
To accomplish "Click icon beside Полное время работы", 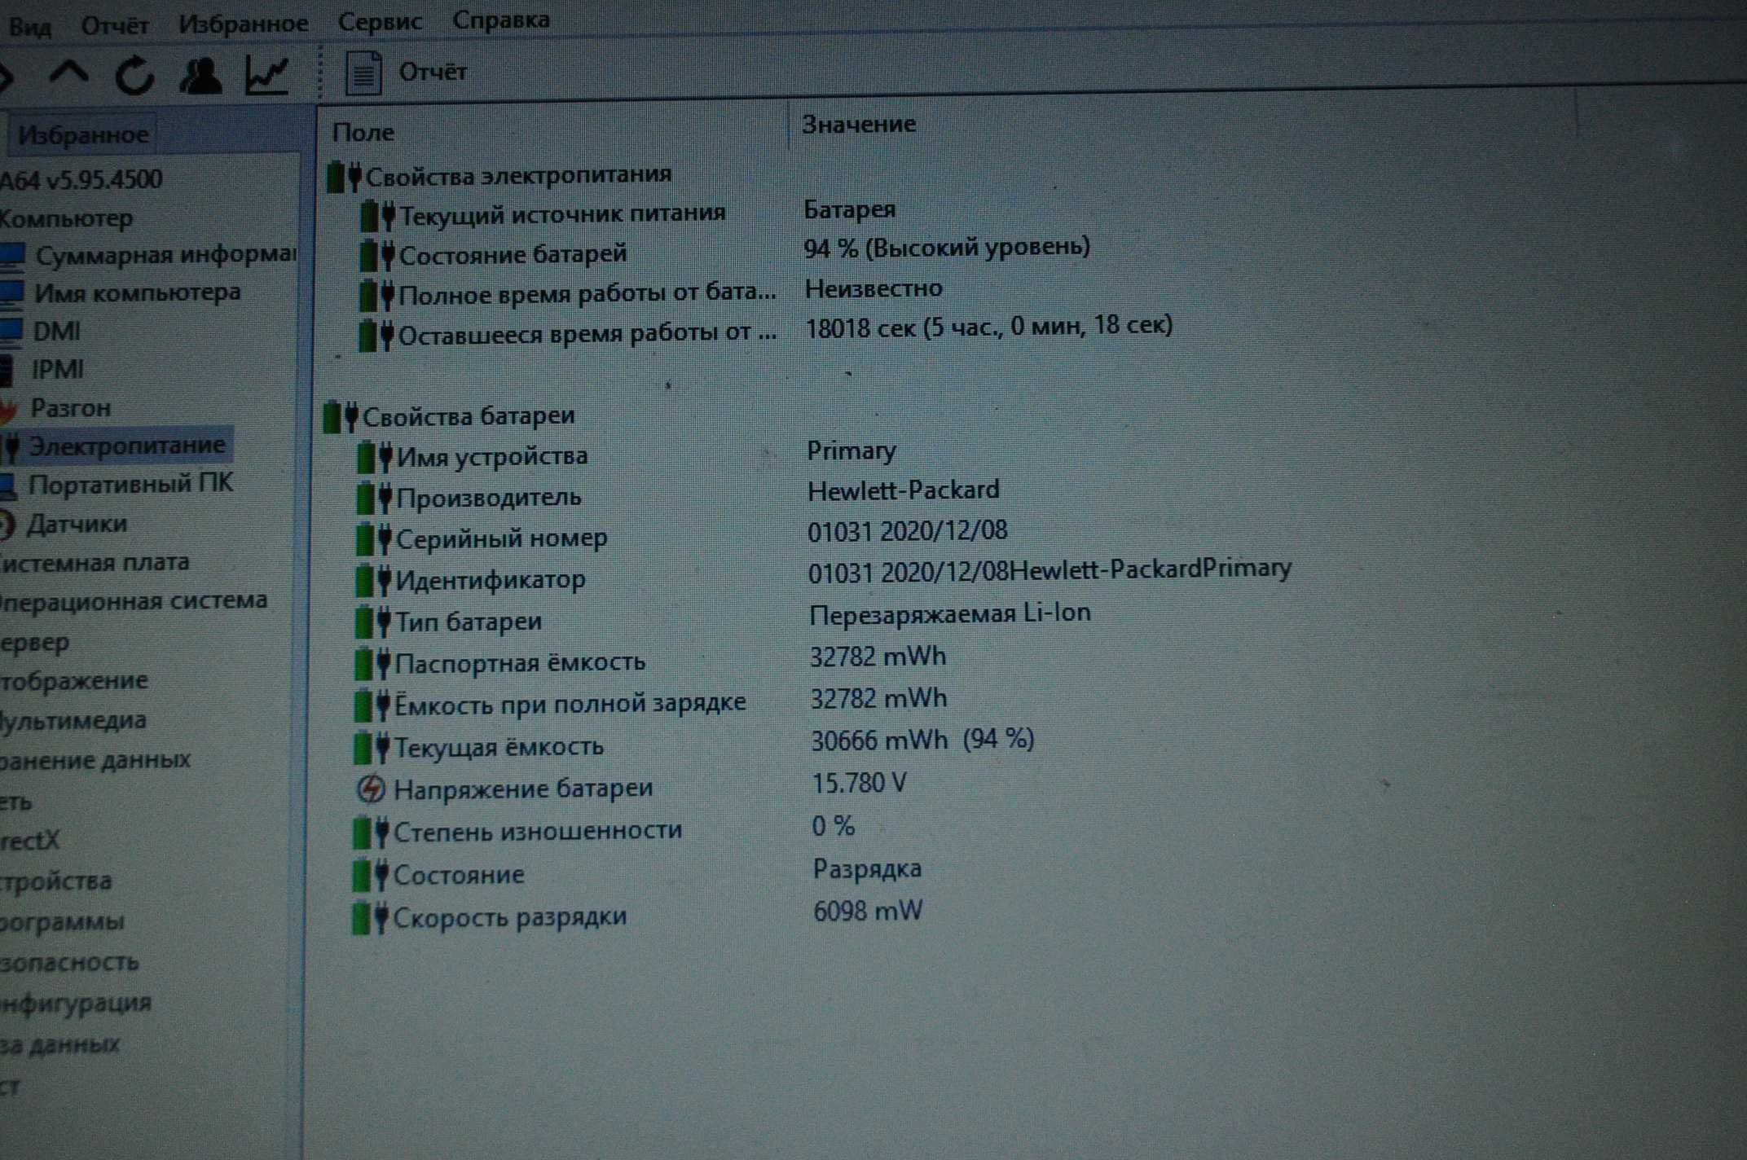I will tap(377, 295).
